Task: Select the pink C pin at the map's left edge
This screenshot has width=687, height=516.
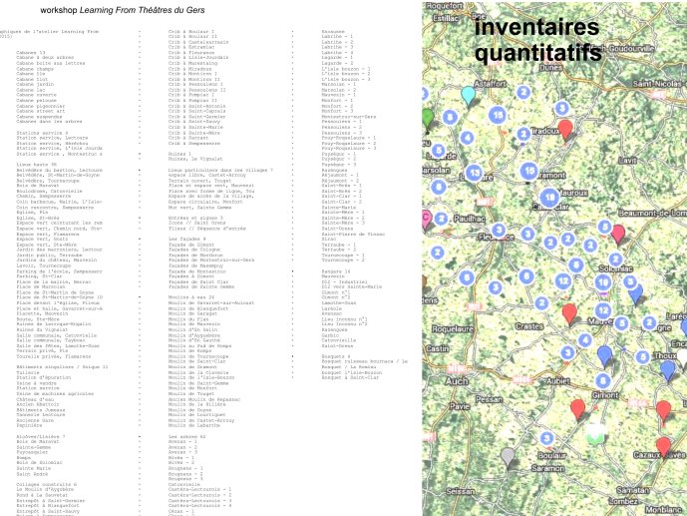Action: (426, 219)
